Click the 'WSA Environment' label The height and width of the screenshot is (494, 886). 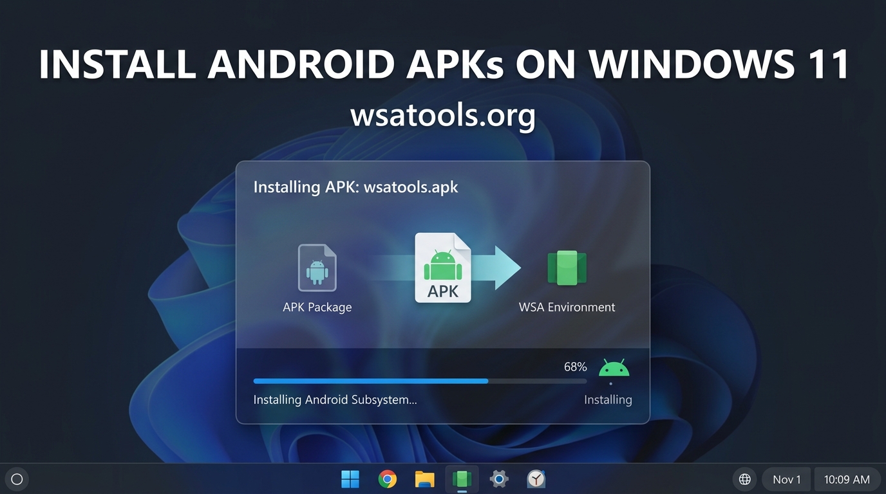point(567,307)
